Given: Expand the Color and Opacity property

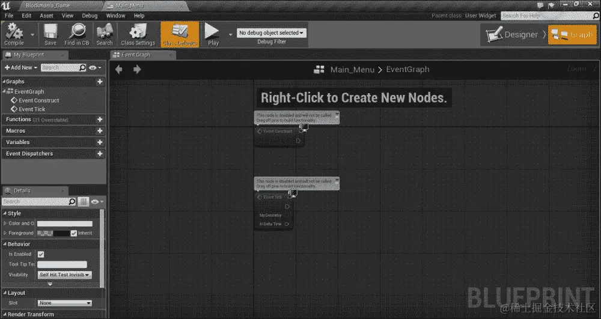Looking at the screenshot, I should (x=5, y=223).
